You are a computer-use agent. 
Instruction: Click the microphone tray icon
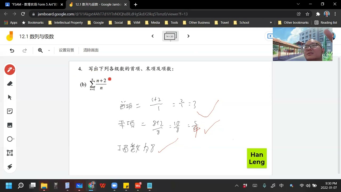(264, 186)
